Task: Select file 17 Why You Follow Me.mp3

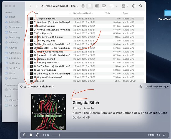Action: [85, 77]
